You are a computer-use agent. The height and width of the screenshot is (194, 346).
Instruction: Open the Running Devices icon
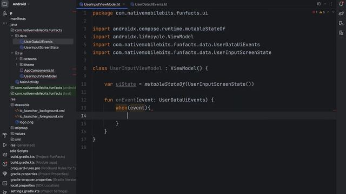click(x=341, y=33)
